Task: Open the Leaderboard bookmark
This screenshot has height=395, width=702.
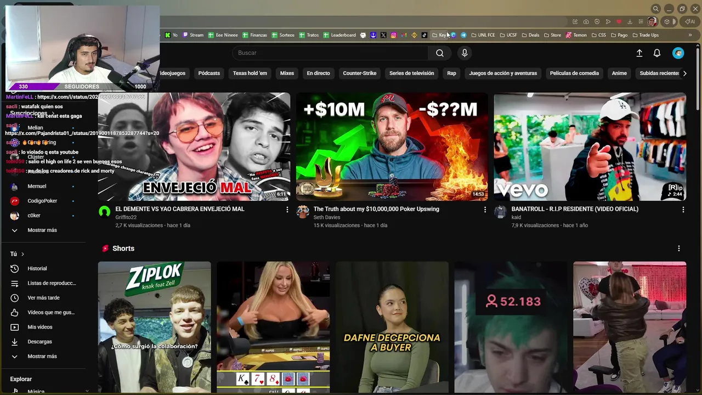Action: coord(339,35)
